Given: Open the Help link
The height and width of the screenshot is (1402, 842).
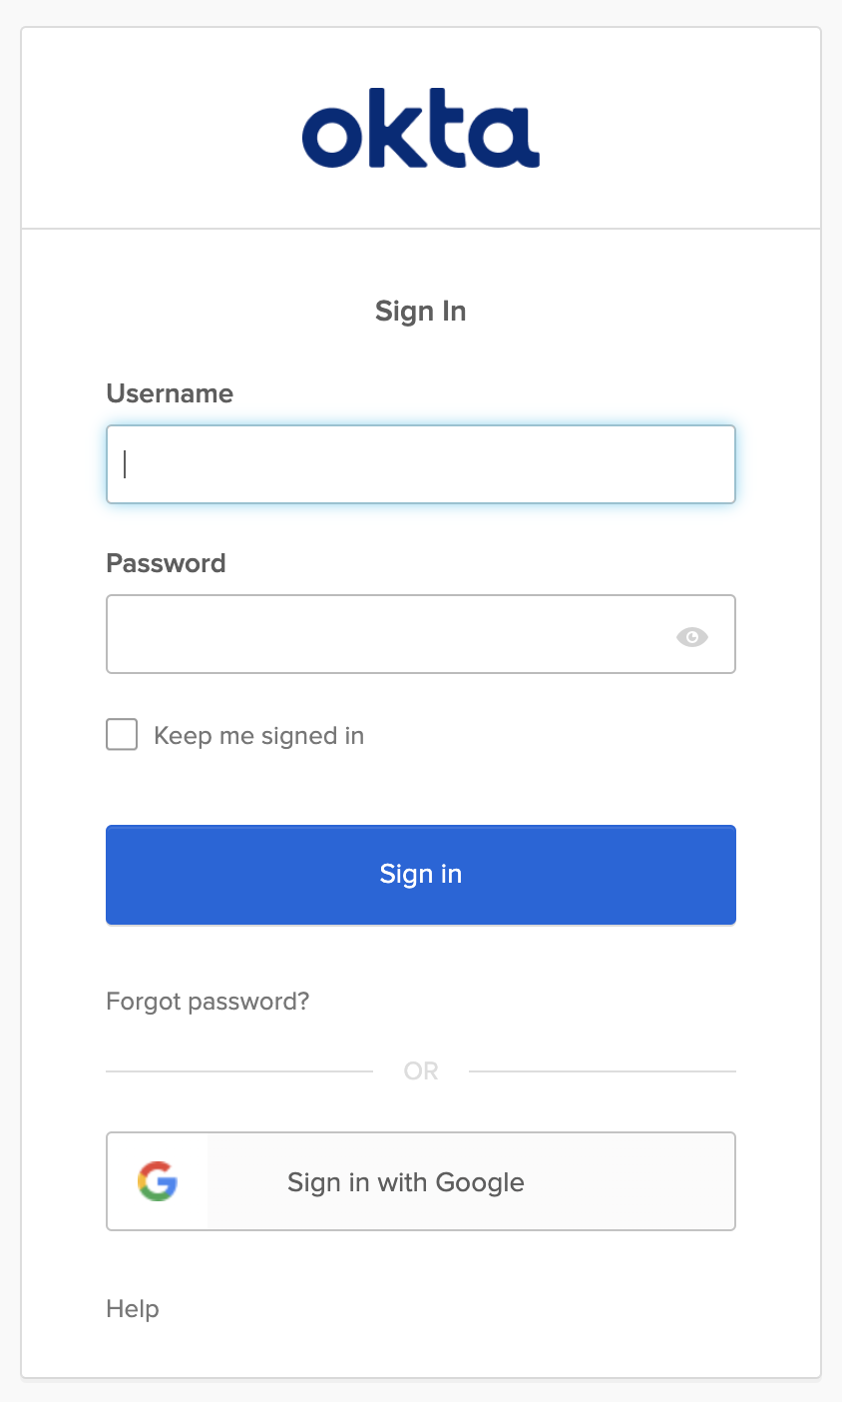Looking at the screenshot, I should tap(133, 1308).
